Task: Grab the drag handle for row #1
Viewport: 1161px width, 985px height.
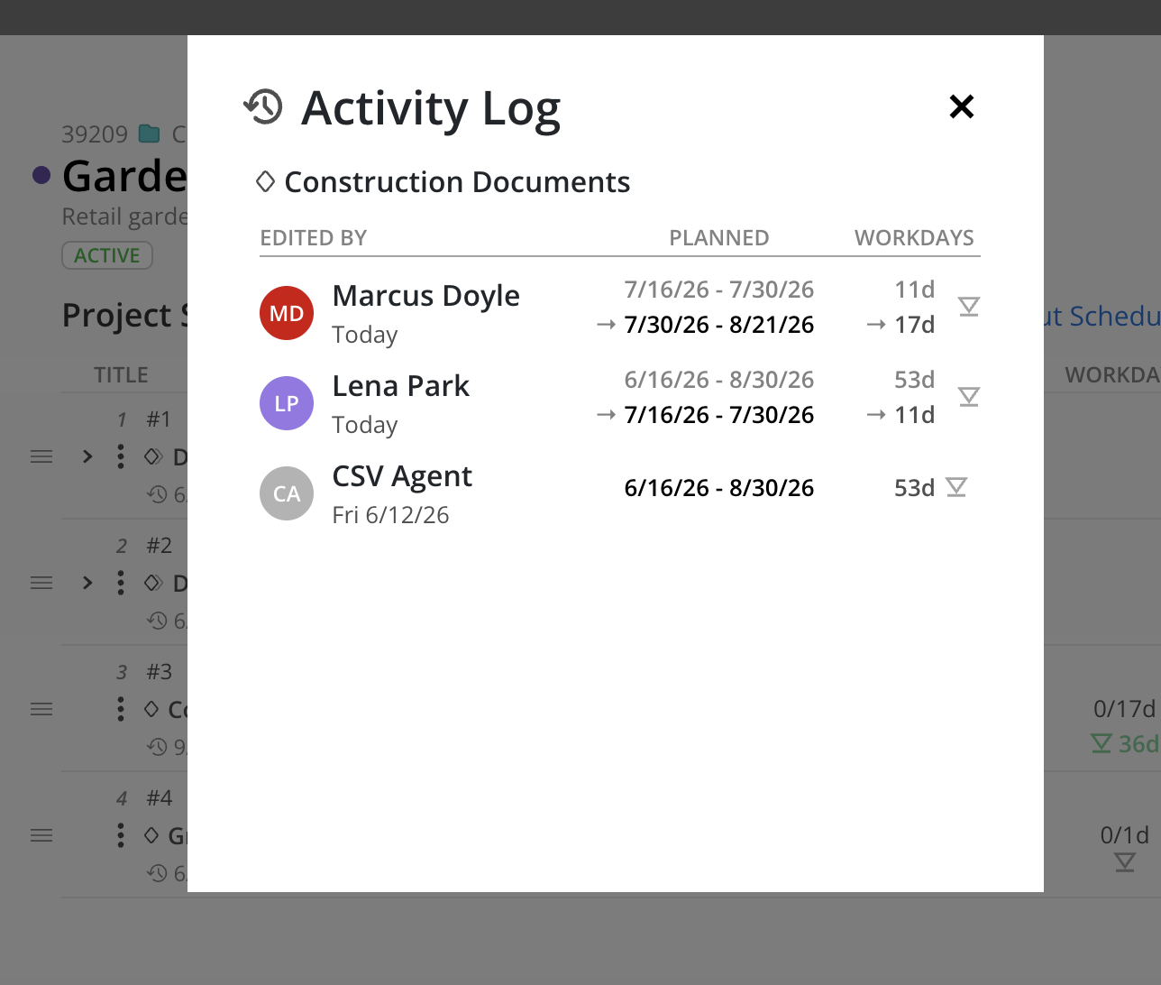Action: (41, 456)
